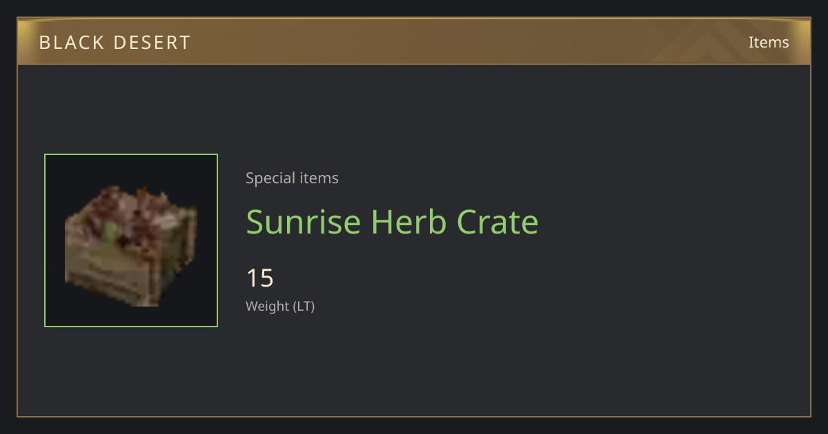Screen dimensions: 828x434
Task: Click the word BLACK in the header
Action: 71,43
